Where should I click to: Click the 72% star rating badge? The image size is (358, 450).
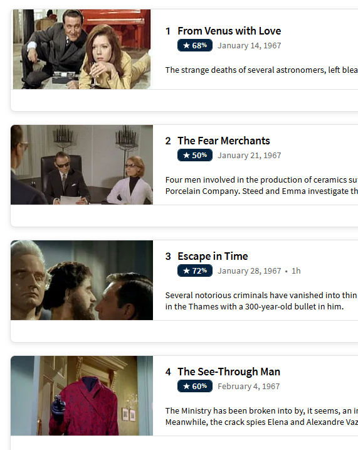tap(195, 271)
